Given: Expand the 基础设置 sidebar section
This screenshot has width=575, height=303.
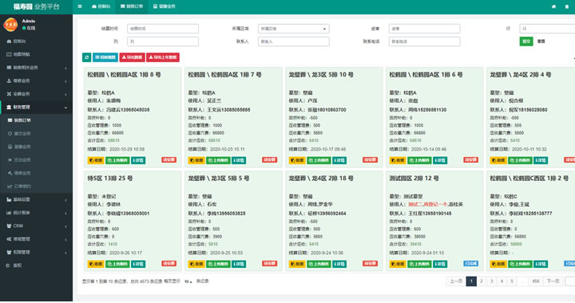Looking at the screenshot, I should click(36, 199).
